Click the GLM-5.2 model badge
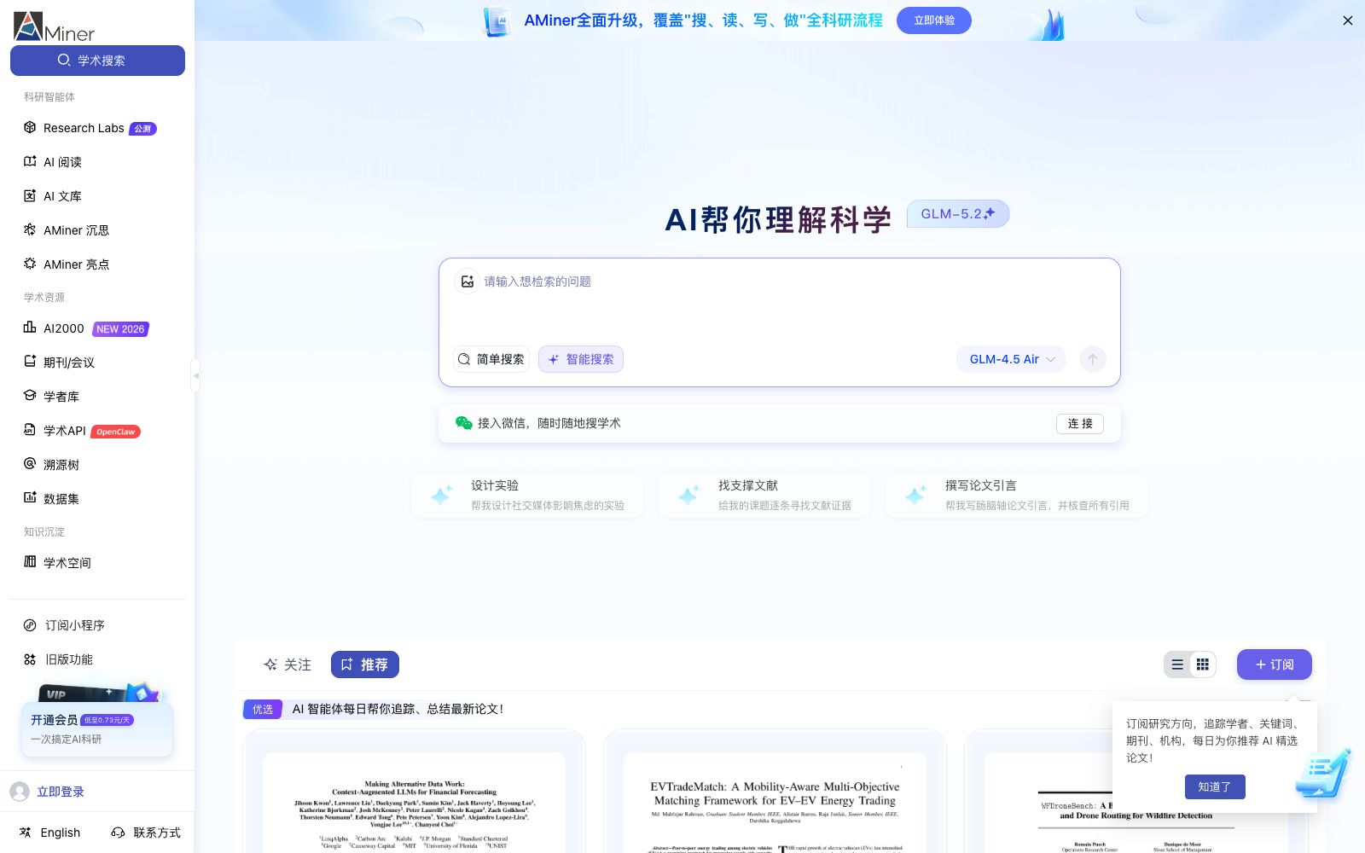This screenshot has width=1365, height=853. [x=958, y=214]
